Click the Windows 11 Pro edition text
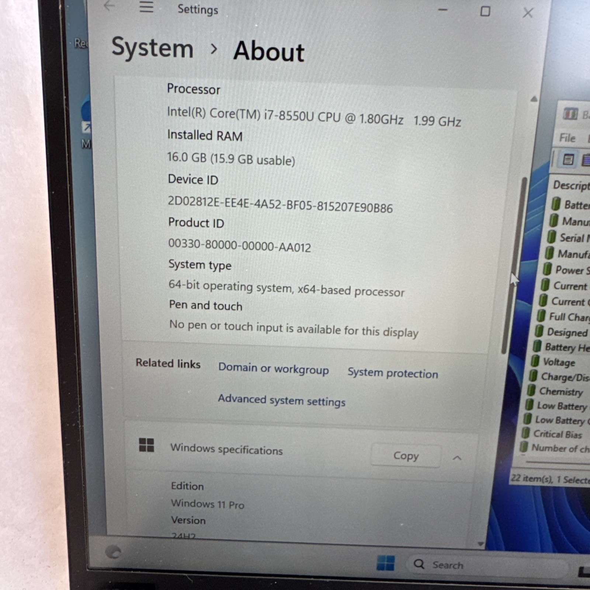The image size is (590, 590). (x=208, y=504)
